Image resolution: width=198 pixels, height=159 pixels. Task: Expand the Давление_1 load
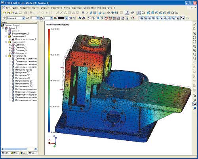10,45
